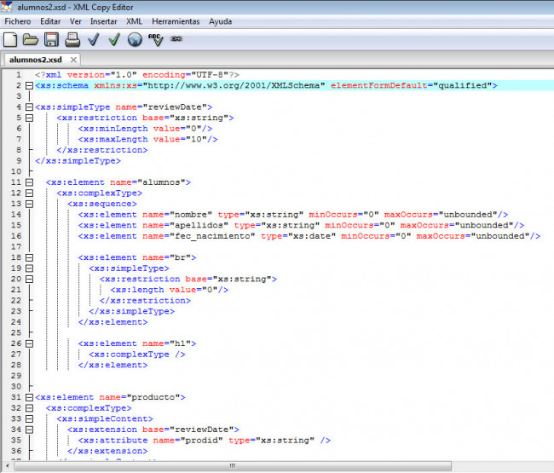Click the New document icon
The width and height of the screenshot is (554, 473).
tap(10, 39)
